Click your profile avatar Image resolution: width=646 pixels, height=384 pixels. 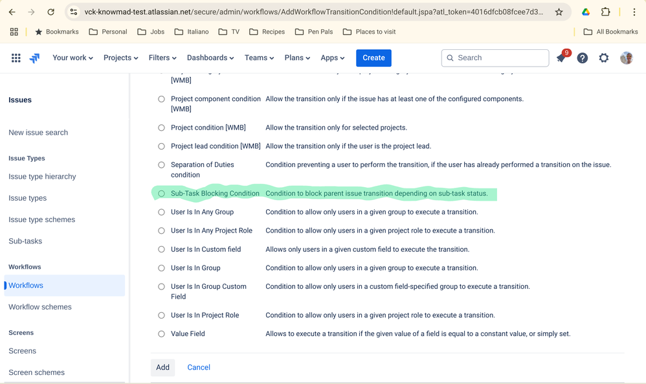(x=626, y=58)
